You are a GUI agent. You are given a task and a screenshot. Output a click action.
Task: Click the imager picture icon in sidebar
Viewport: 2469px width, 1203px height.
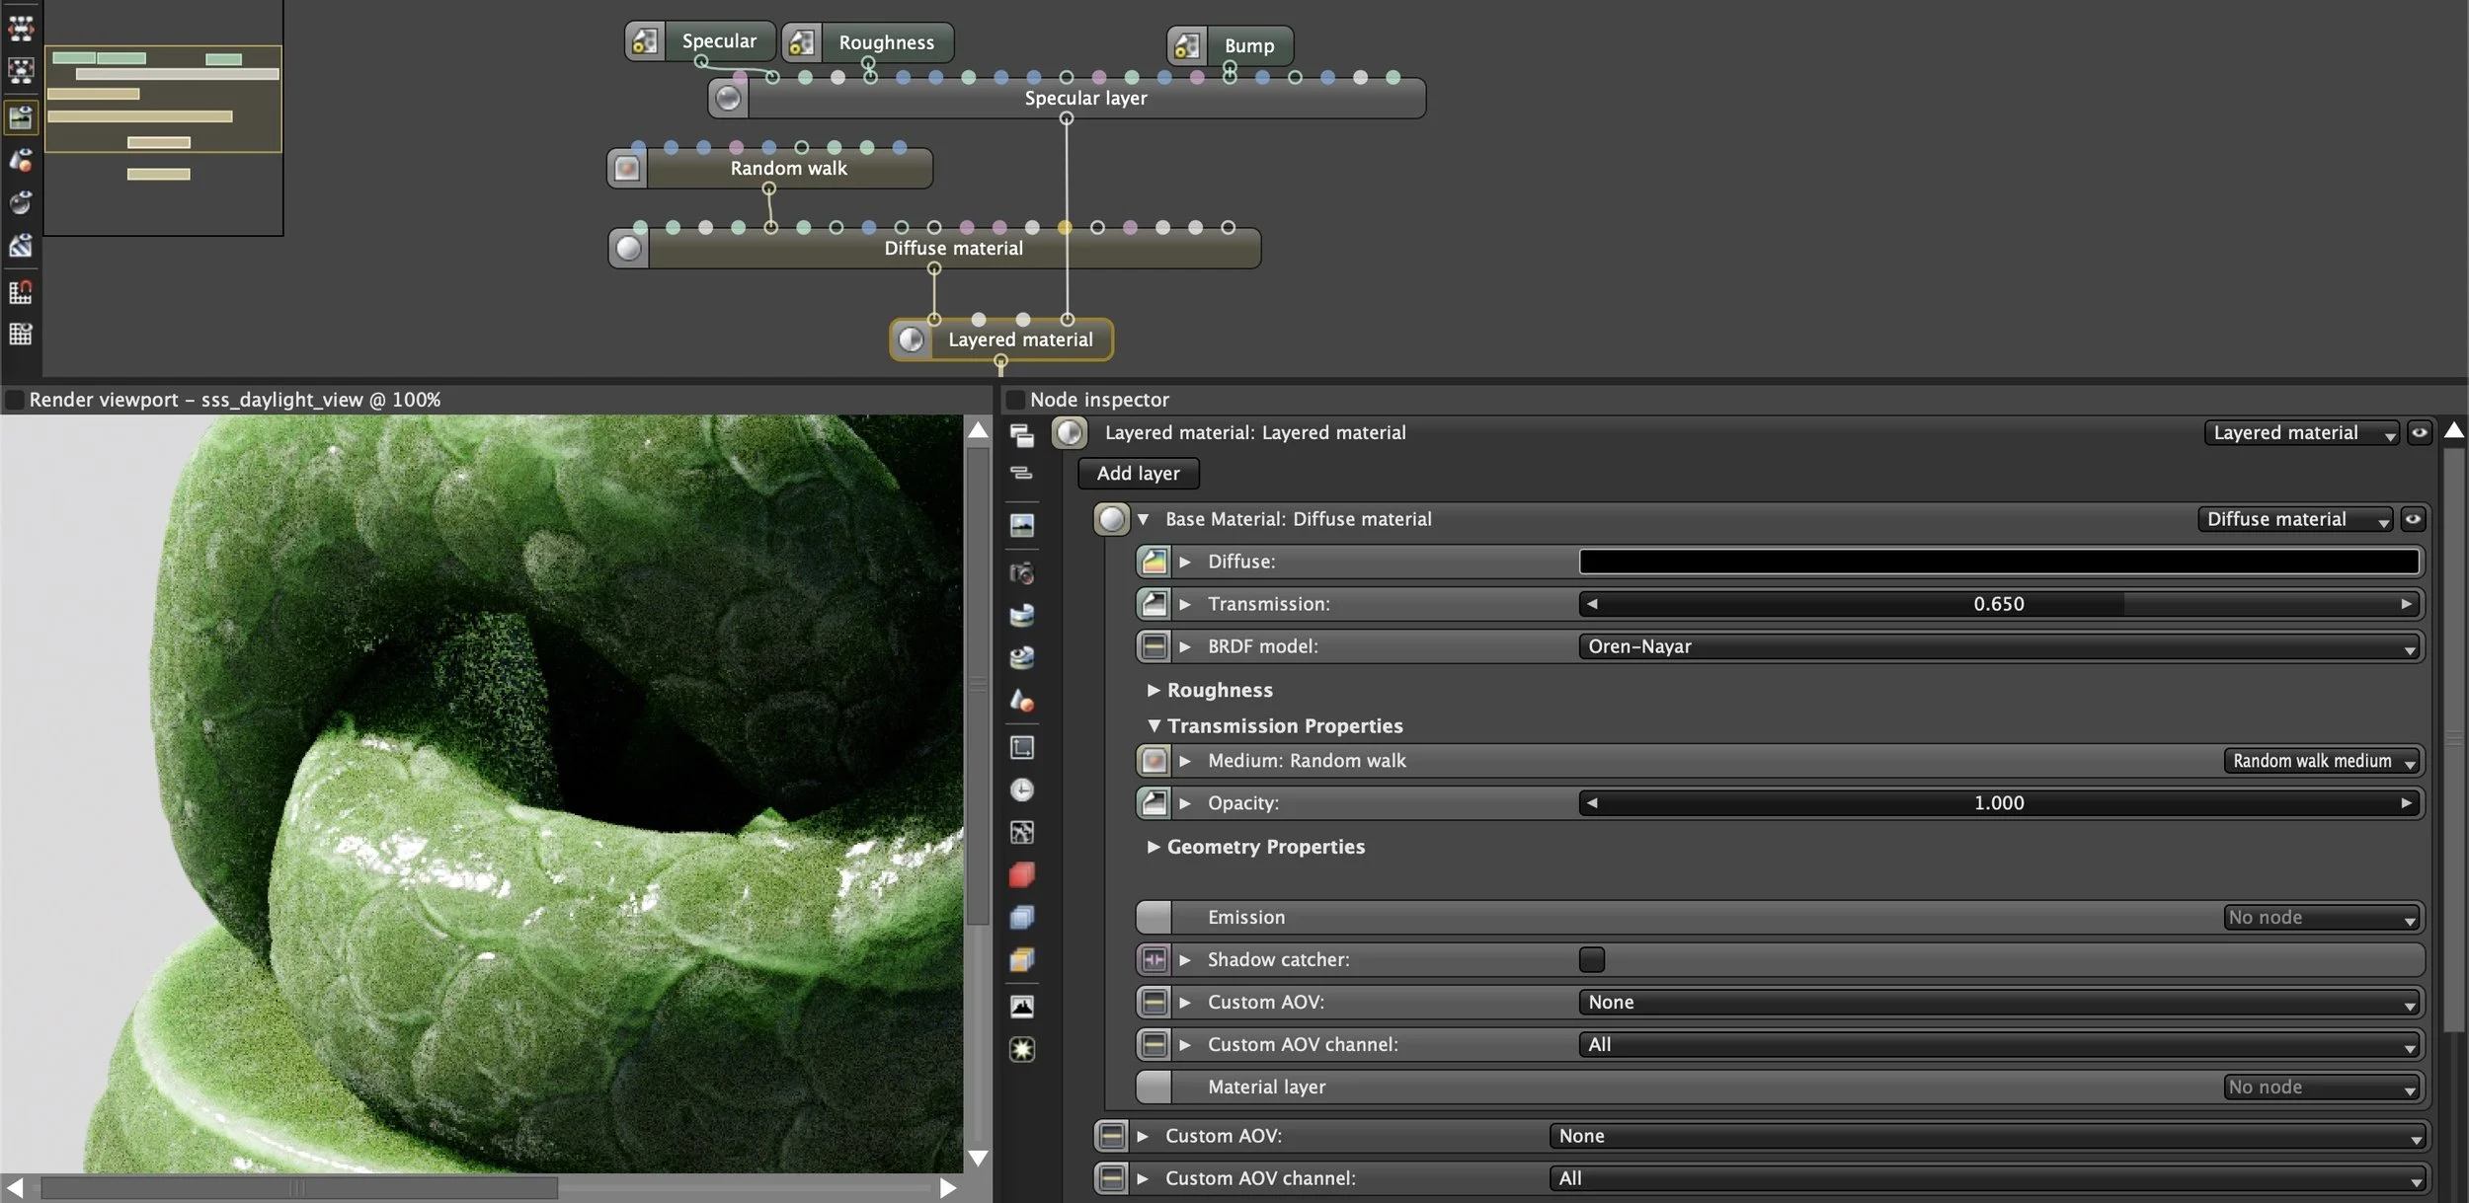pyautogui.click(x=1022, y=1007)
